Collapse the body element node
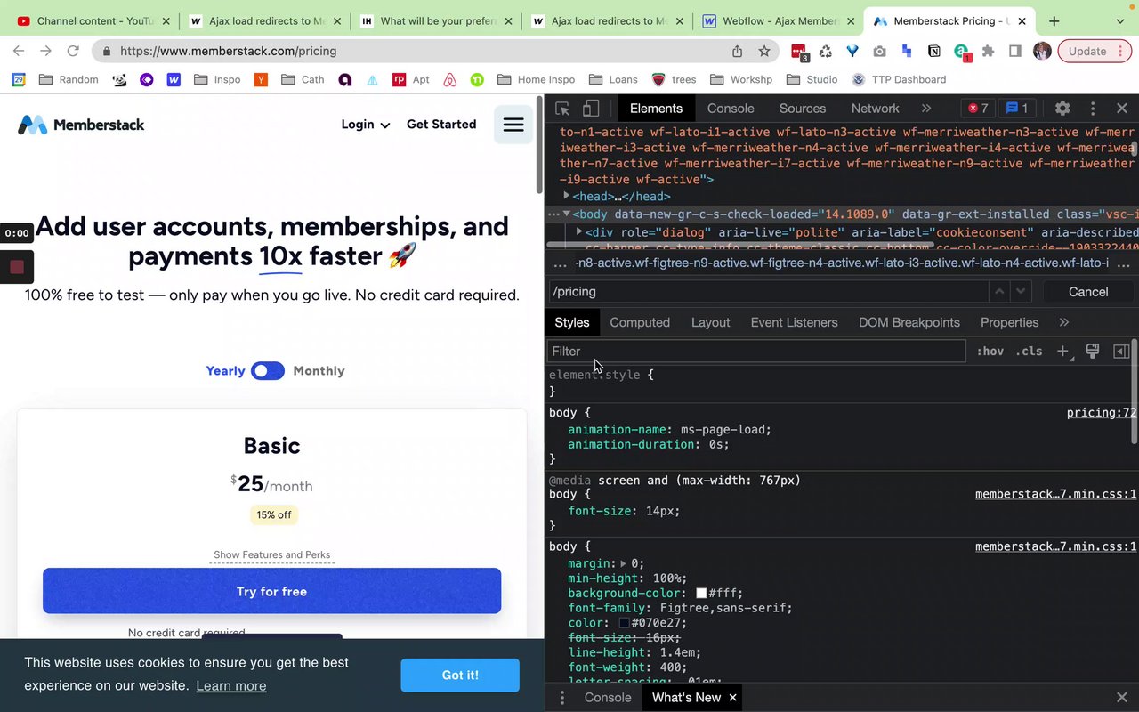 coord(566,214)
